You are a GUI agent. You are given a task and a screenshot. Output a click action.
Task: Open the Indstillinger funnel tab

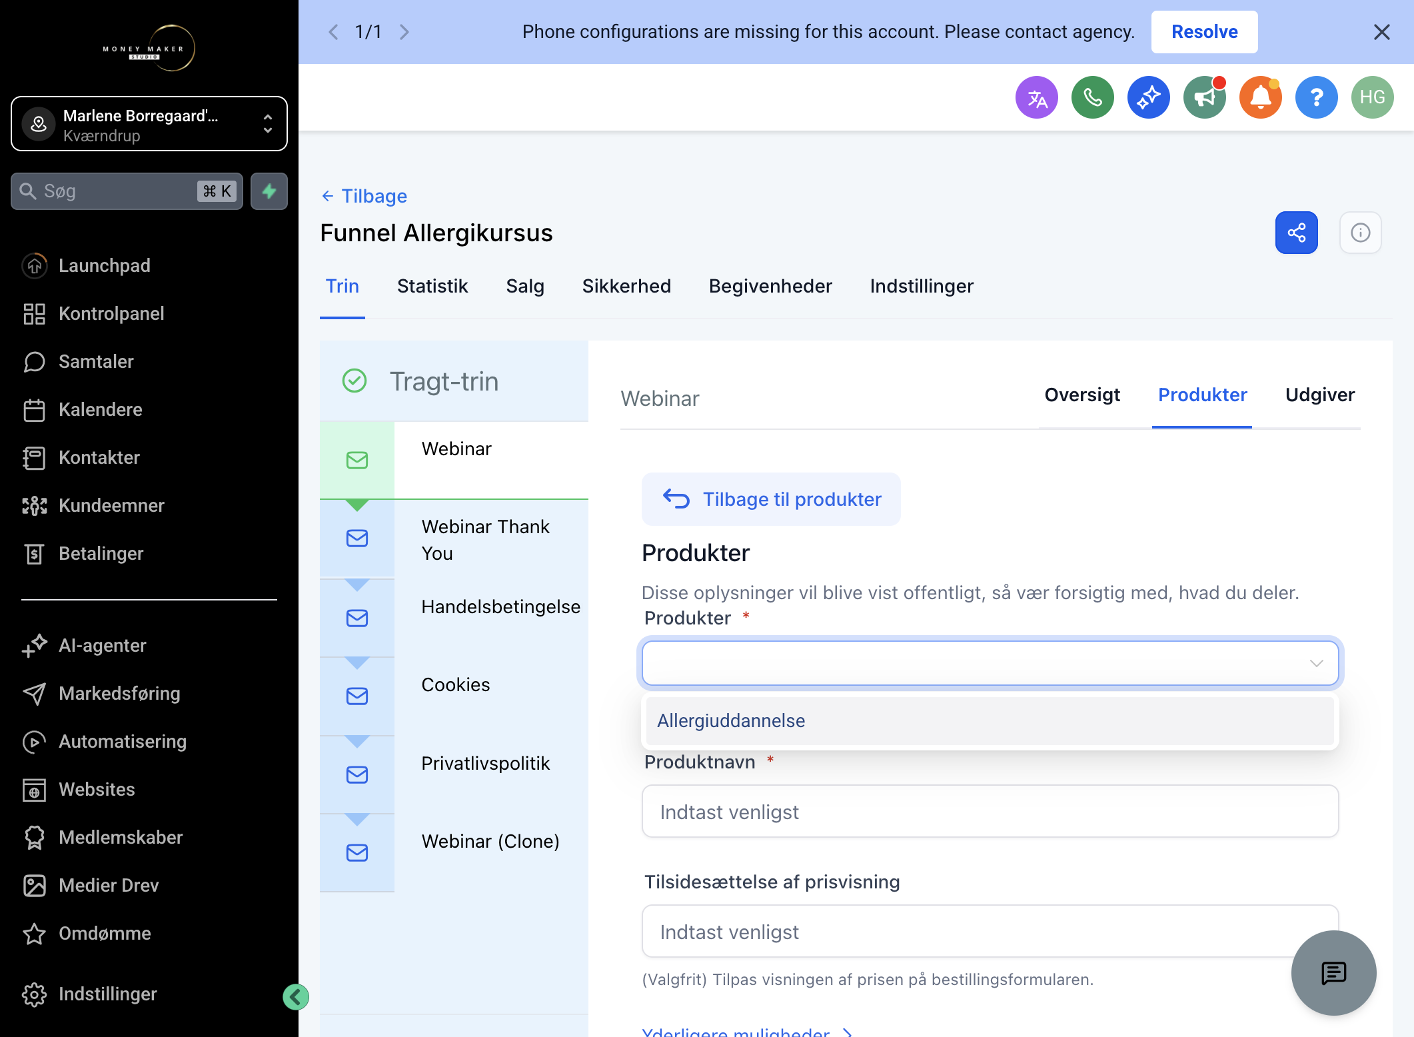[922, 286]
